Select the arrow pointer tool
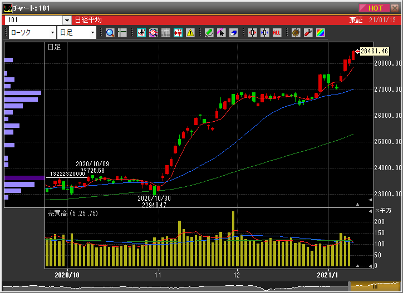Screen dimensions: 403x293 coord(221,33)
